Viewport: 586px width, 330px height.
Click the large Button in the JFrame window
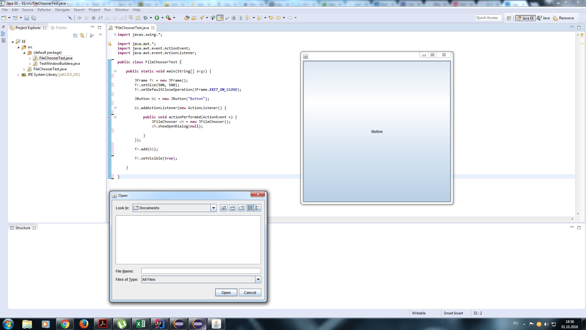coord(377,132)
